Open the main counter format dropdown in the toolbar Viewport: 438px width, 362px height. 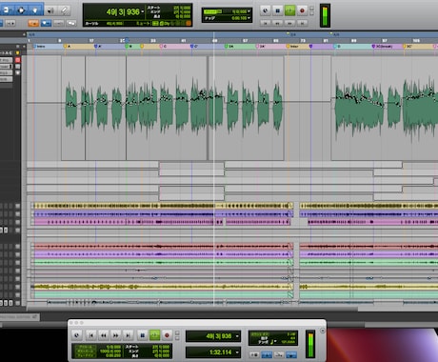pos(143,12)
